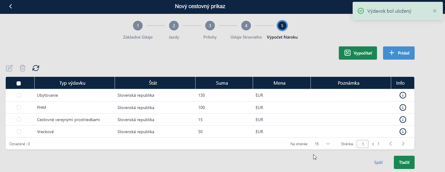Screen dimensions: 445x172
Task: Sort by Suma column header
Action: [224, 83]
